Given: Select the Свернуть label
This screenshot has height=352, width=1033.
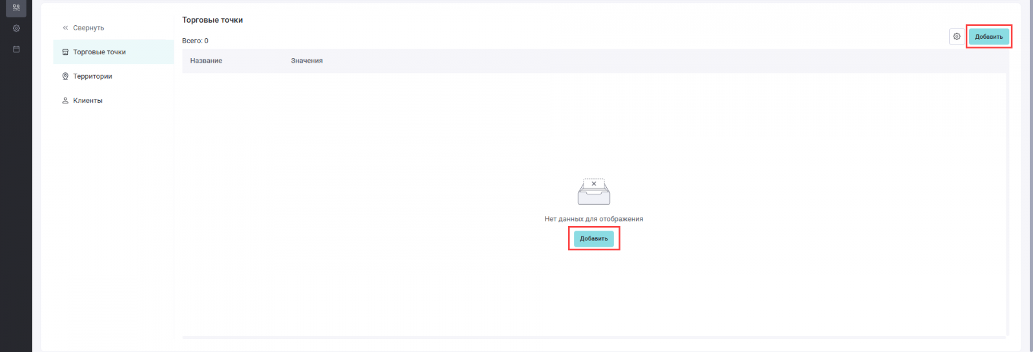Looking at the screenshot, I should (x=88, y=28).
